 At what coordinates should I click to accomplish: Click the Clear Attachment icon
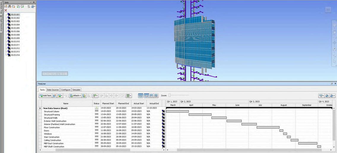pyautogui.click(x=88, y=96)
